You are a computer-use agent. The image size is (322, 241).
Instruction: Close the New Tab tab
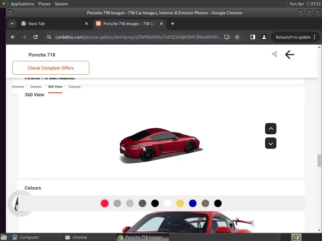[x=86, y=24]
